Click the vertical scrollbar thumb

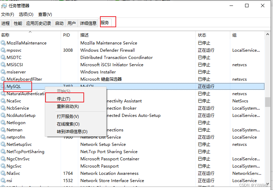(267, 102)
